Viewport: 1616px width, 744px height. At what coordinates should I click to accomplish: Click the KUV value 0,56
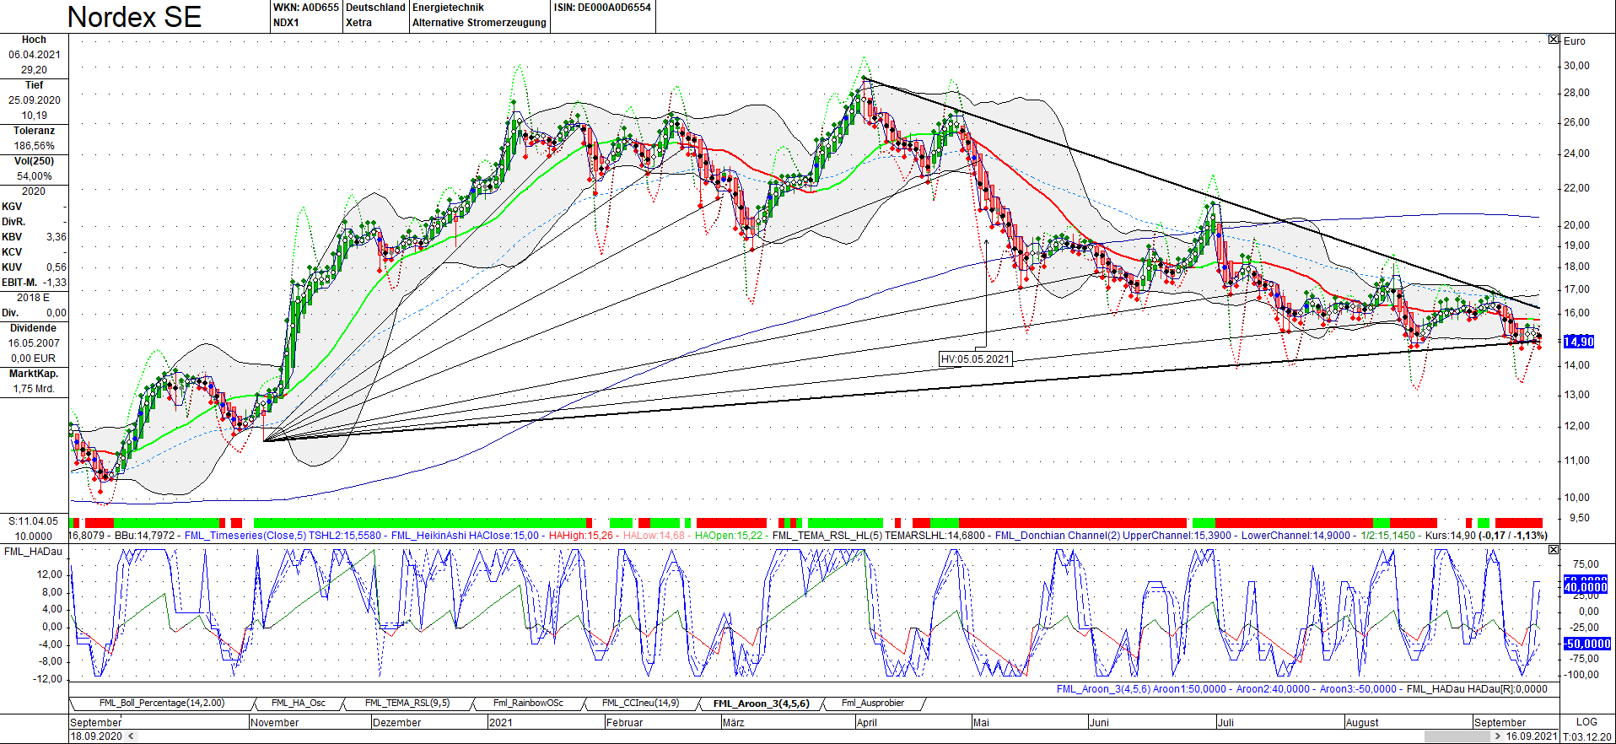[57, 267]
